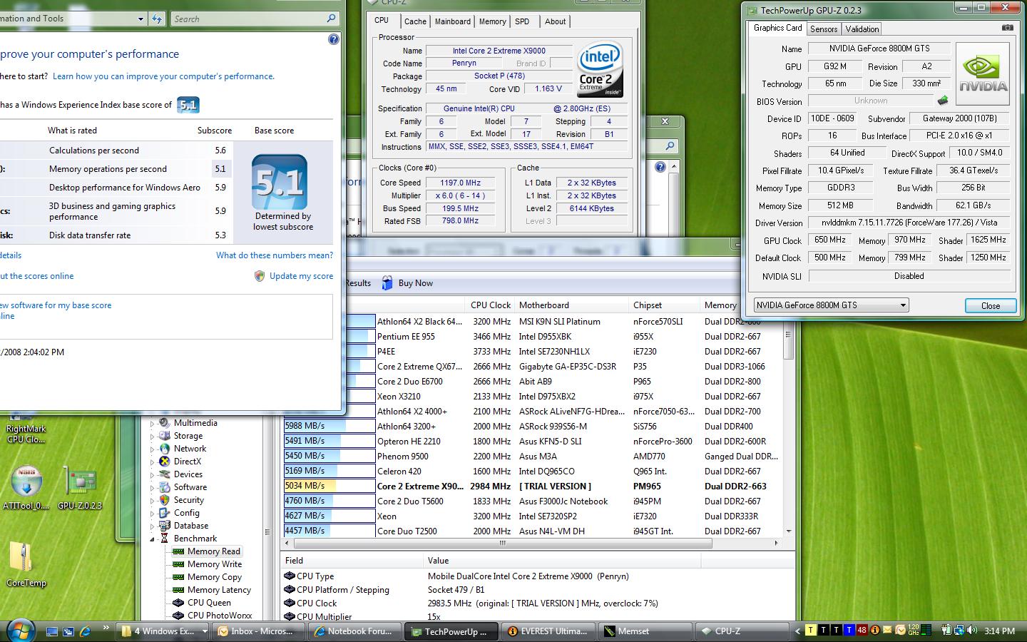Click the EVEREST info tray icon
Screen dimensions: 1027x642
point(875,631)
